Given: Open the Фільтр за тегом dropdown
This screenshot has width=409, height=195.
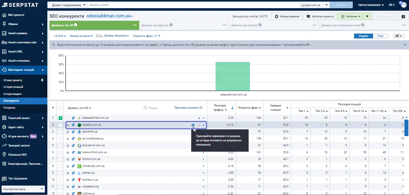Looking at the screenshot, I should pyautogui.click(x=82, y=36).
